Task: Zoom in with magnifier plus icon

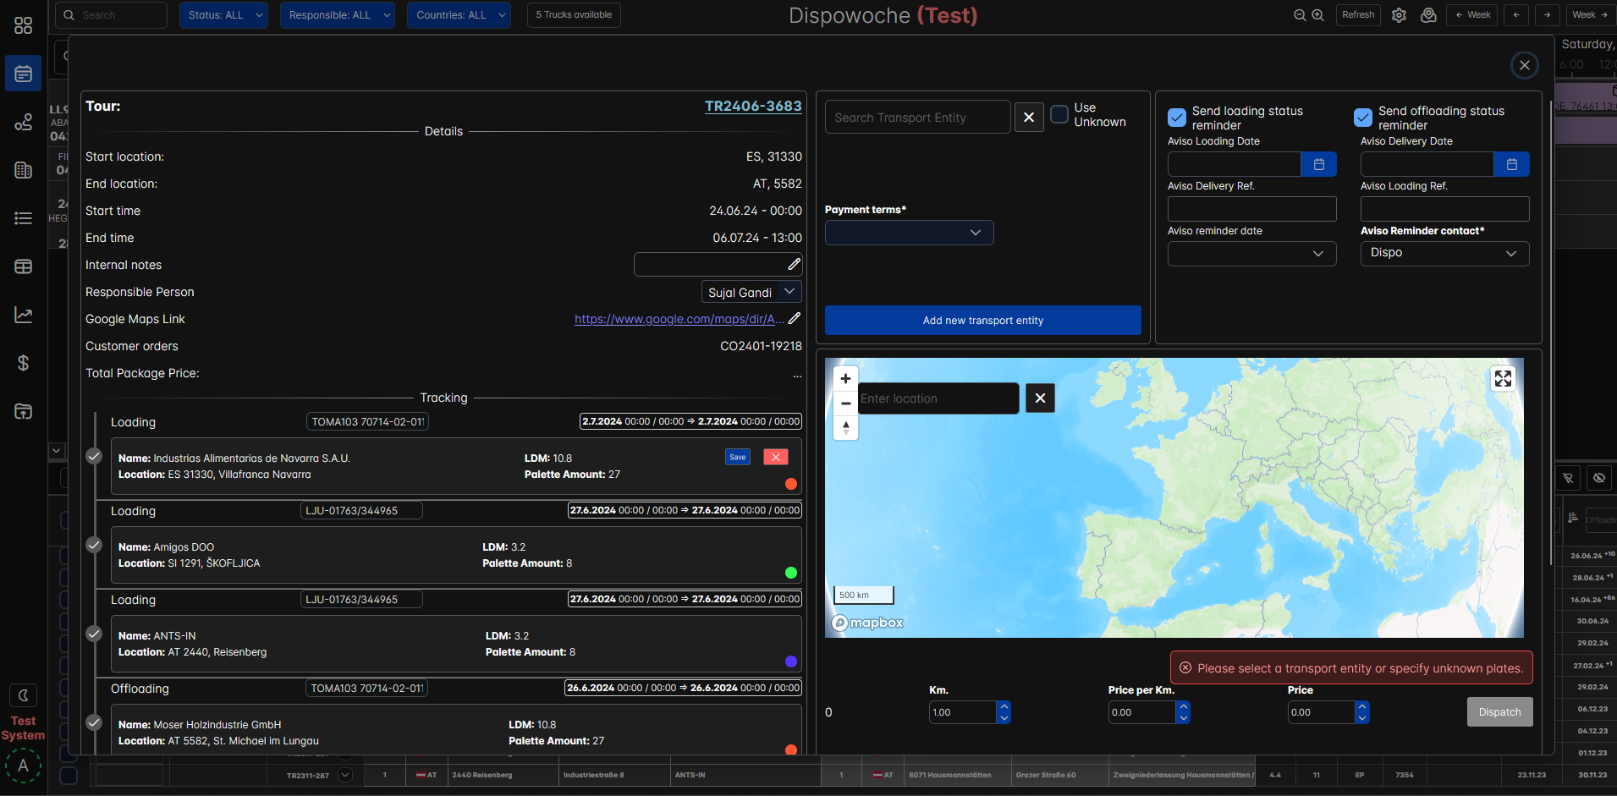Action: coord(1317,15)
